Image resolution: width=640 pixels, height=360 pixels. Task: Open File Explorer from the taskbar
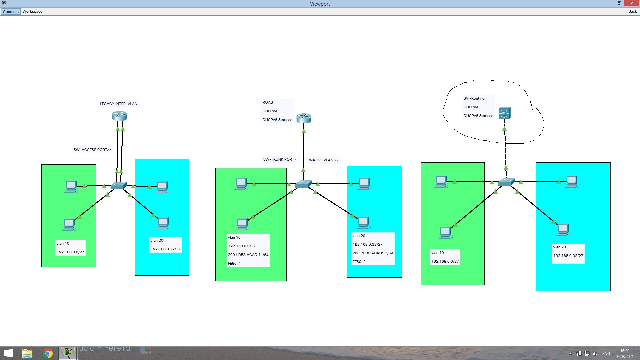point(27,353)
